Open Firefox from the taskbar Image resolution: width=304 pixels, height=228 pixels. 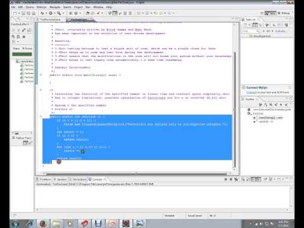pyautogui.click(x=43, y=224)
